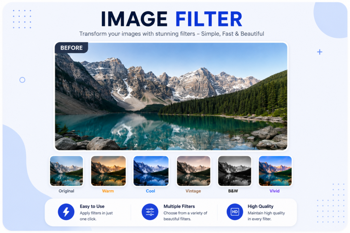Image resolution: width=350 pixels, height=233 pixels.
Task: Apply the Warm filter thumbnail
Action: [x=108, y=171]
